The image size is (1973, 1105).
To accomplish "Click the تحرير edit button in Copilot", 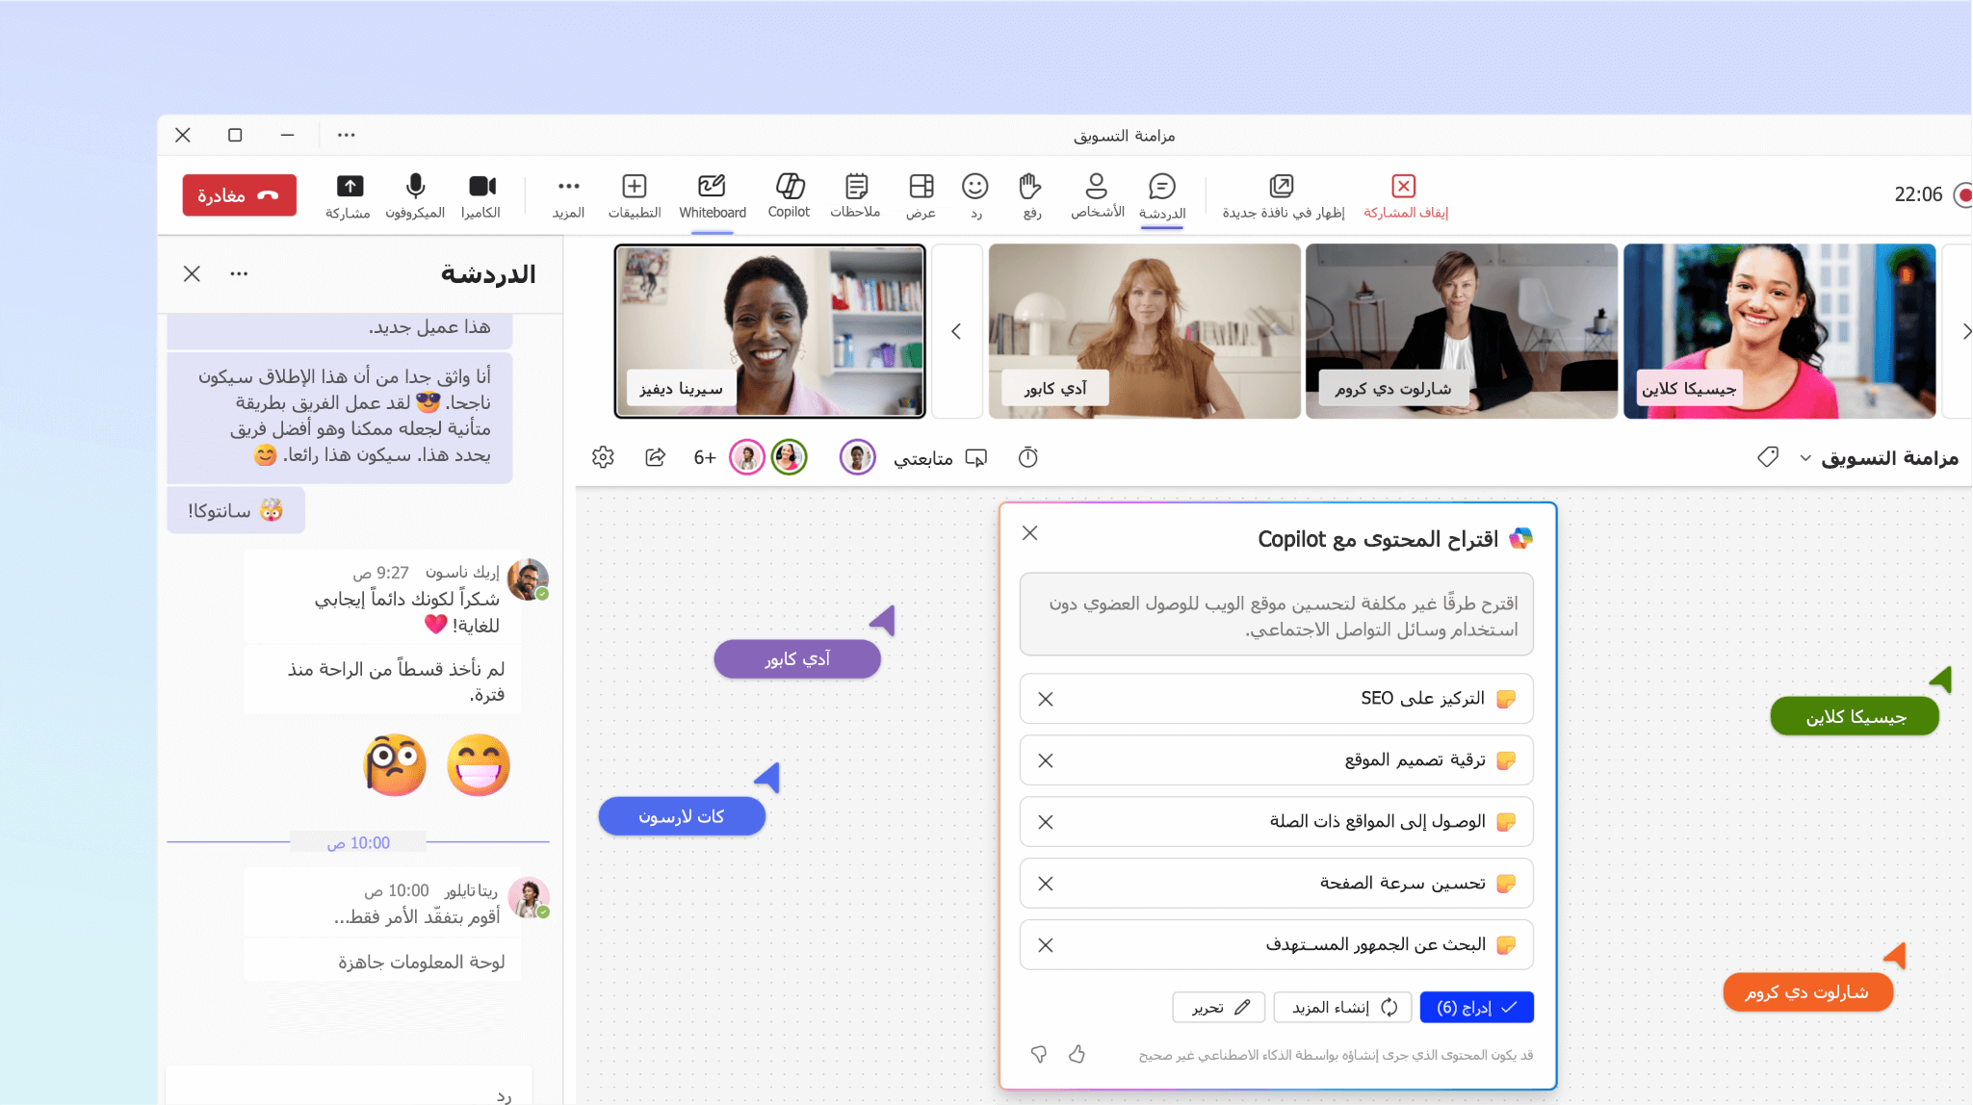I will click(x=1217, y=1008).
